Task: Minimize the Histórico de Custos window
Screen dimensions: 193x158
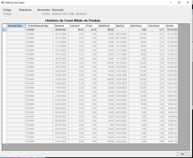Action: [x=171, y=2]
